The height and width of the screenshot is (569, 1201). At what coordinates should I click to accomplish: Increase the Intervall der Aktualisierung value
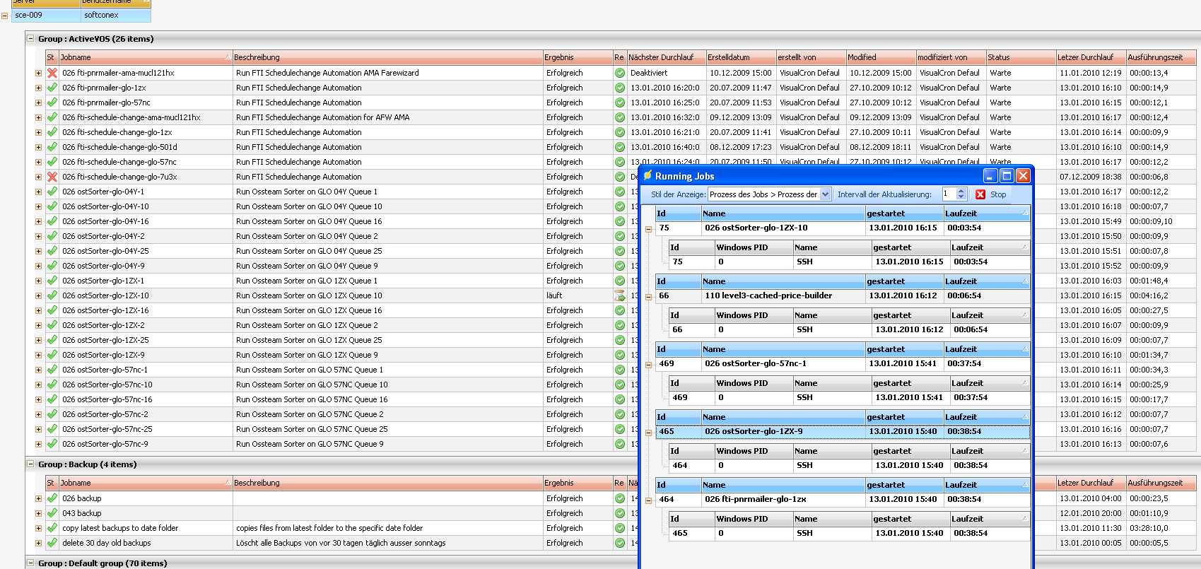tap(961, 192)
